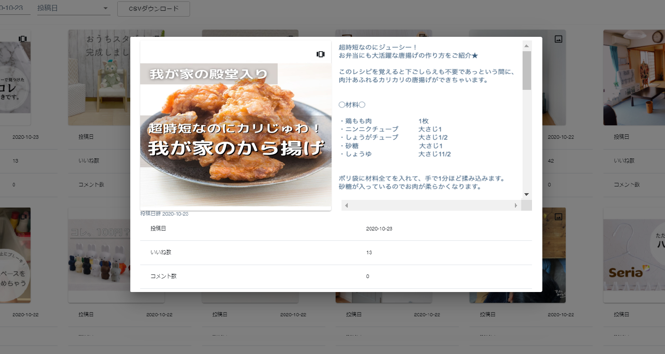This screenshot has width=665, height=354.
Task: Click the vertical scrollbar thumb in the caption
Action: pyautogui.click(x=527, y=70)
